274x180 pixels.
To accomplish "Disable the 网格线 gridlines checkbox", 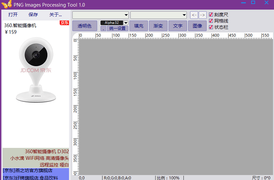I will click(211, 21).
